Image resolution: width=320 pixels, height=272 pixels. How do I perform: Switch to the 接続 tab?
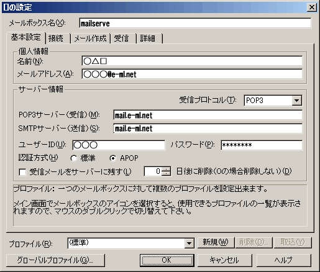(58, 39)
